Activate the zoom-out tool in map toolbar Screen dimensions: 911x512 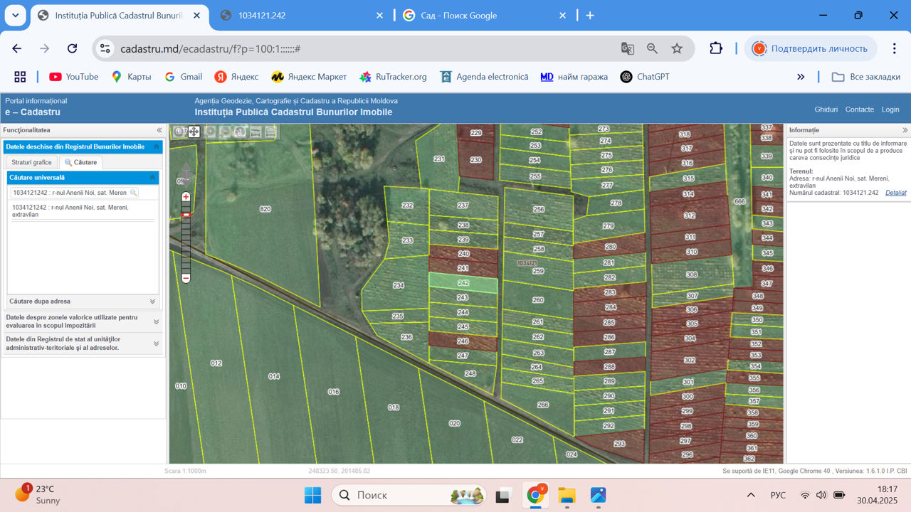[225, 132]
